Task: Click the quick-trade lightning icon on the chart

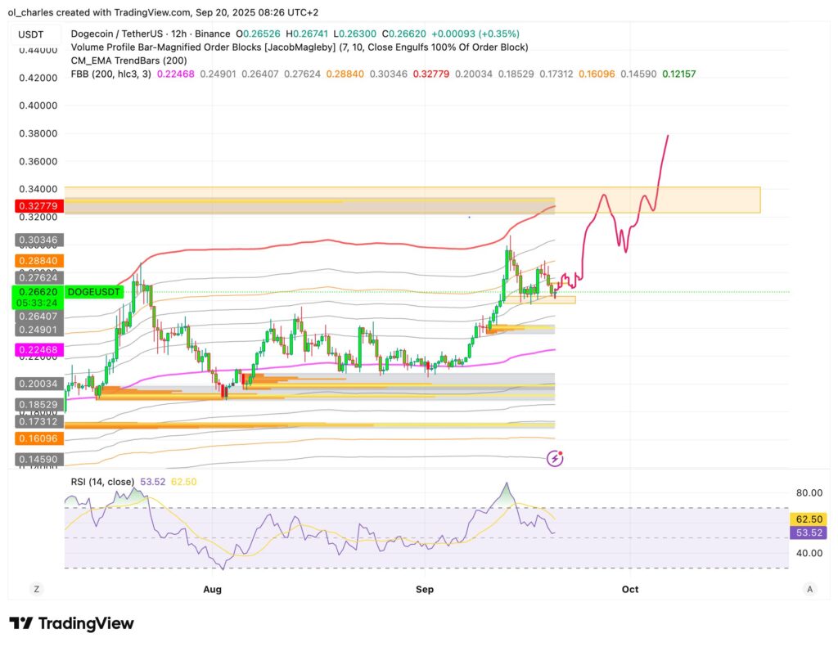Action: pyautogui.click(x=556, y=458)
